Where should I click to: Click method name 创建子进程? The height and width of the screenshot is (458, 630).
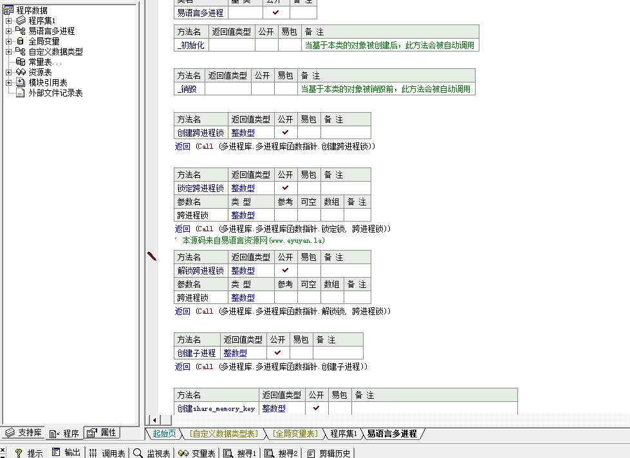coord(196,353)
